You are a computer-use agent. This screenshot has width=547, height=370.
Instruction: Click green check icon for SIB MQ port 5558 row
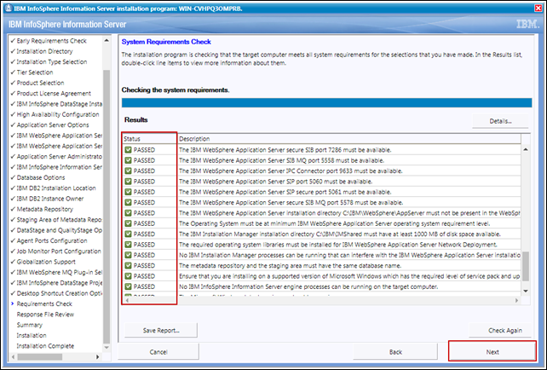tap(128, 160)
